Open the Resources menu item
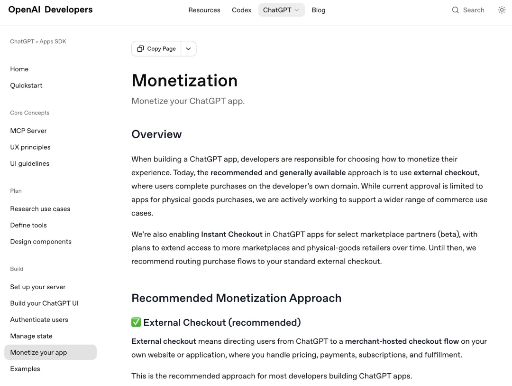The image size is (512, 386). (x=204, y=10)
